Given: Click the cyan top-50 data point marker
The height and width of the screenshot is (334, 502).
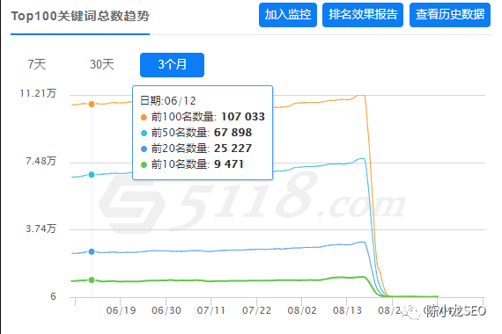Looking at the screenshot, I should (x=92, y=175).
